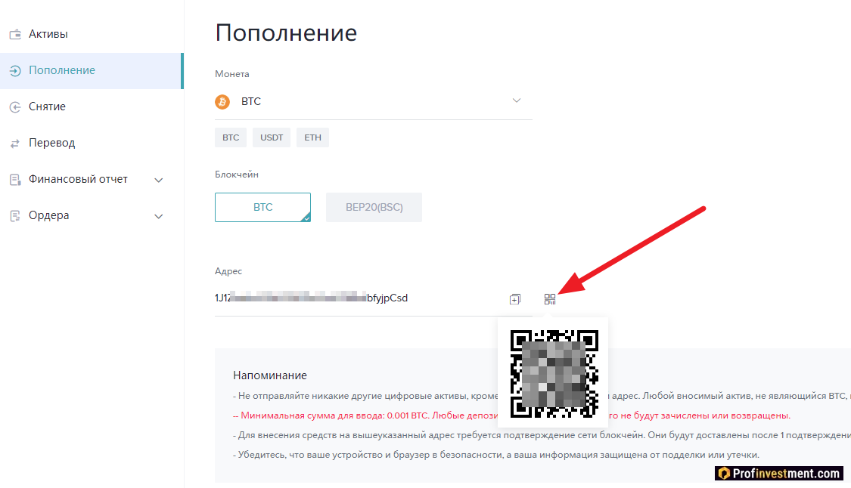851x488 pixels.
Task: Choose the USDT quick coin button
Action: point(272,137)
